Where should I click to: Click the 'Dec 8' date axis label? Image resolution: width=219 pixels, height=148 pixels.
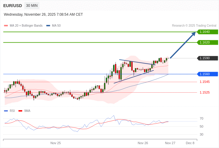pos(190,143)
